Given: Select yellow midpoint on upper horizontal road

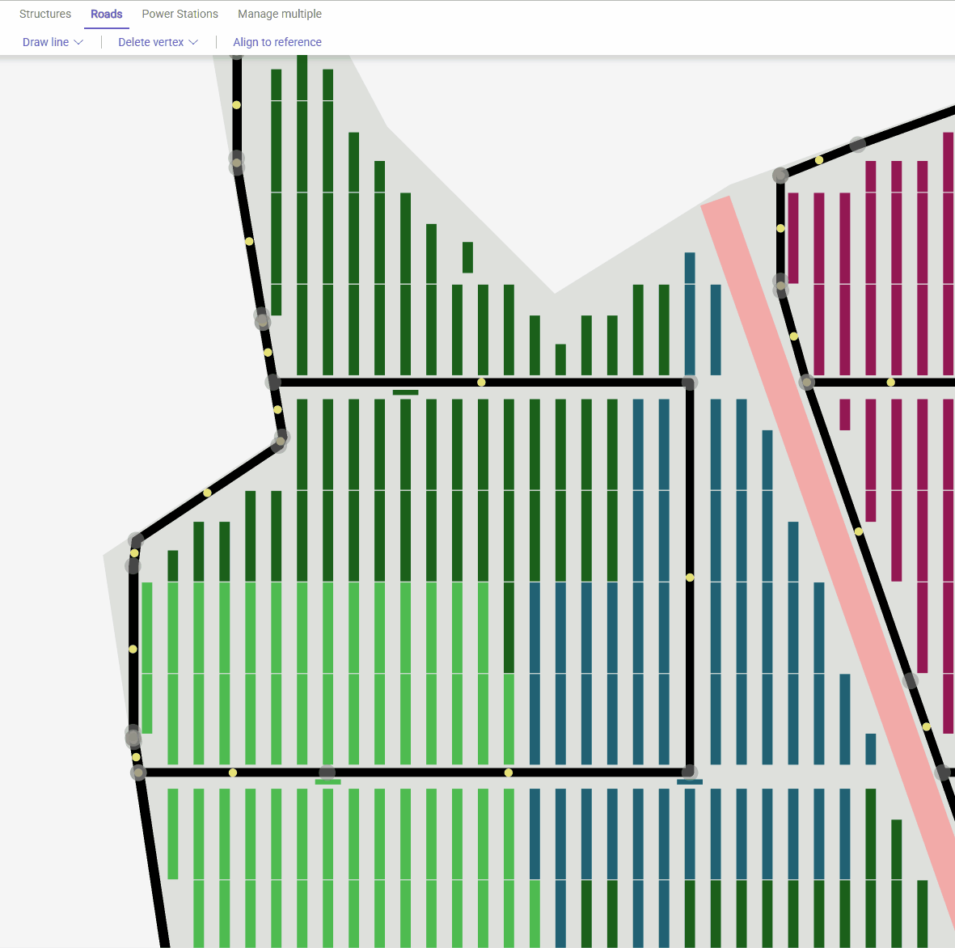Looking at the screenshot, I should pyautogui.click(x=481, y=382).
